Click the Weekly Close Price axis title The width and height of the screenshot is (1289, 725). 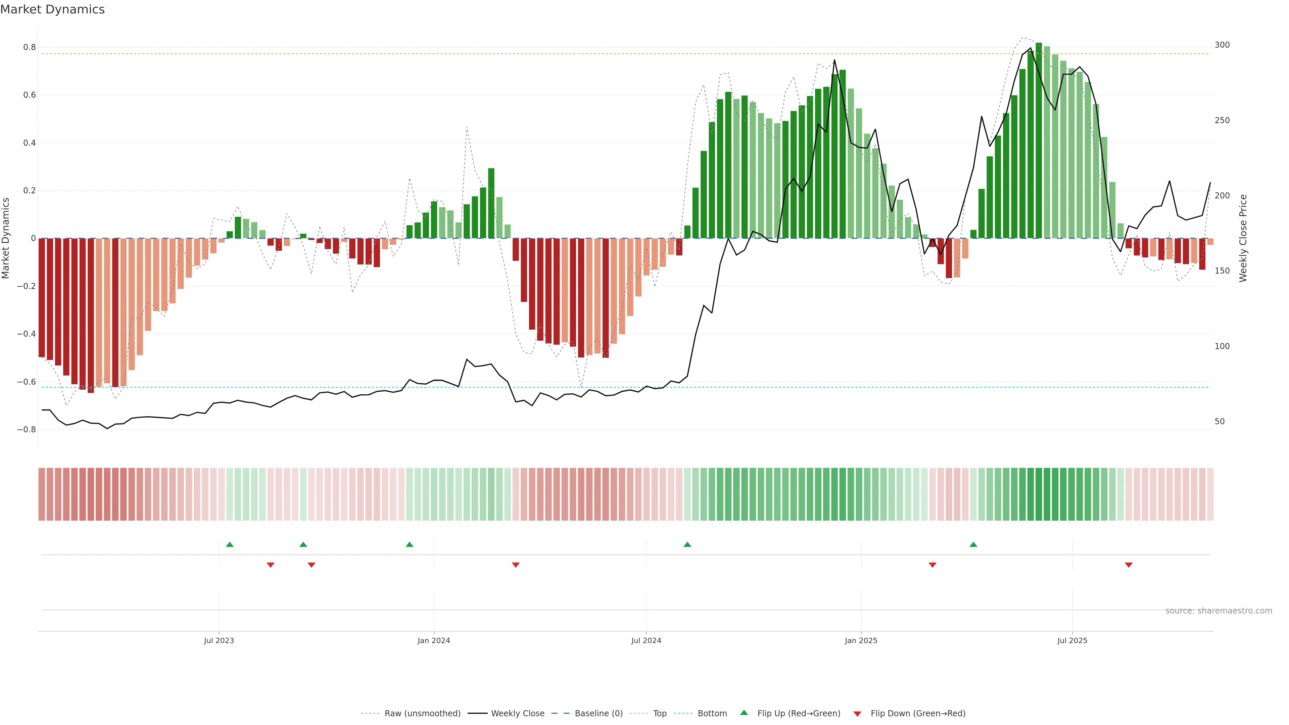(x=1243, y=238)
